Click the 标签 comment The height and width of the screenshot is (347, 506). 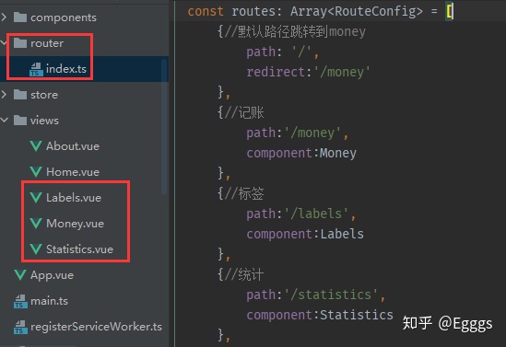(x=244, y=193)
